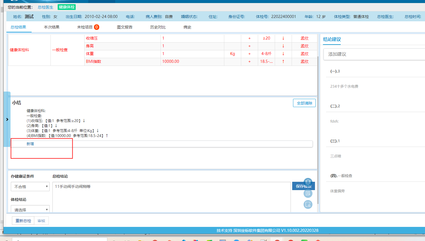Click the plus icon in BMI指数 row
Image resolution: width=425 pixels, height=241 pixels.
tap(250, 62)
